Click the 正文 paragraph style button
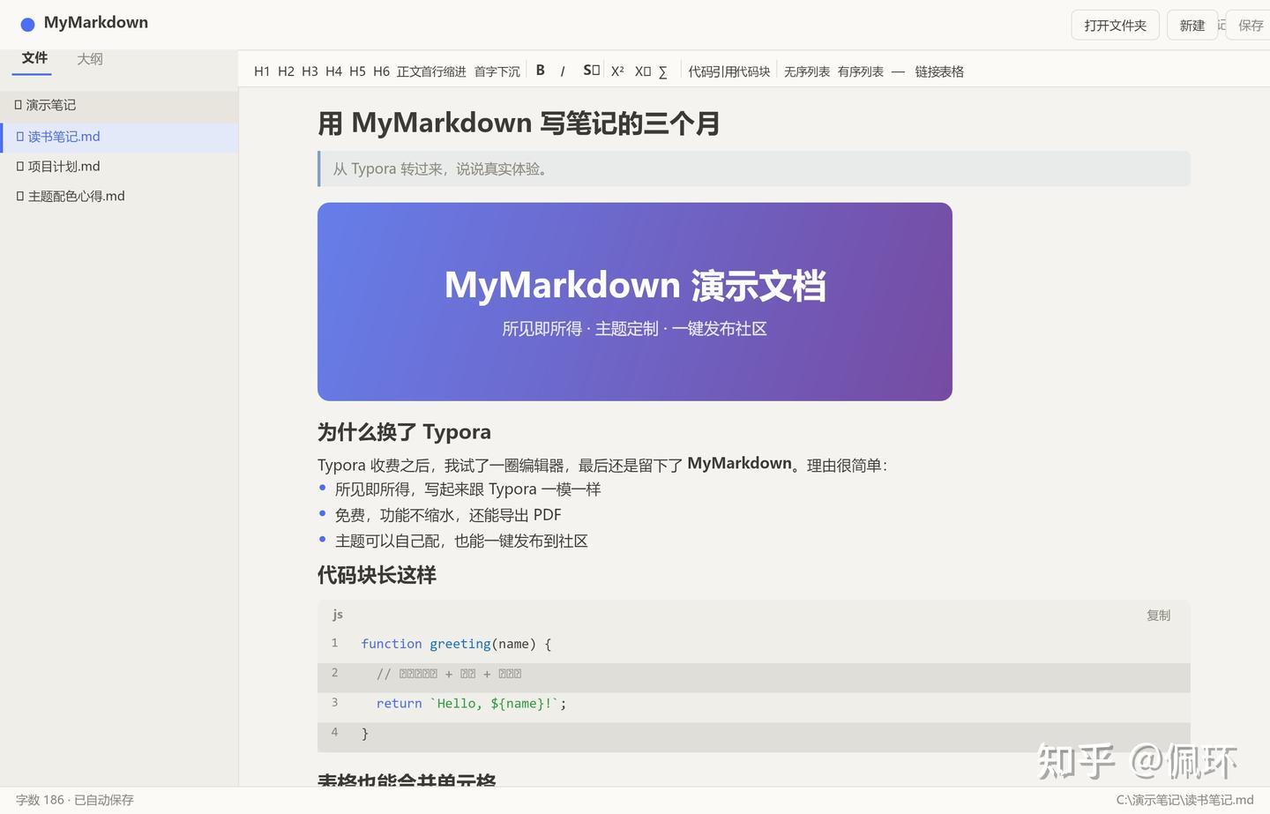The image size is (1270, 814). click(408, 71)
